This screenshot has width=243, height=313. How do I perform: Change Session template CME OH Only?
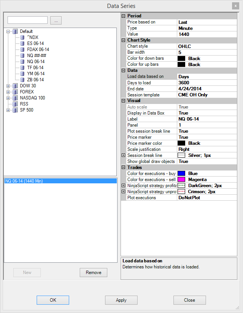coord(207,95)
